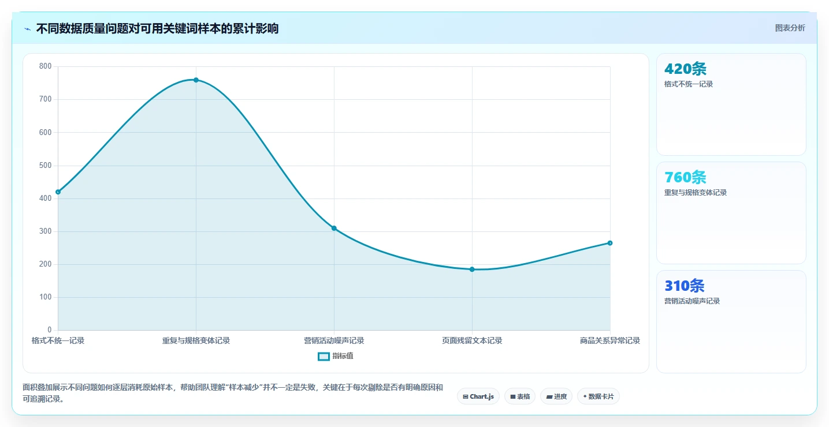829x427 pixels.
Task: Click the 格式不统一记录 x-axis label
Action: click(x=58, y=340)
